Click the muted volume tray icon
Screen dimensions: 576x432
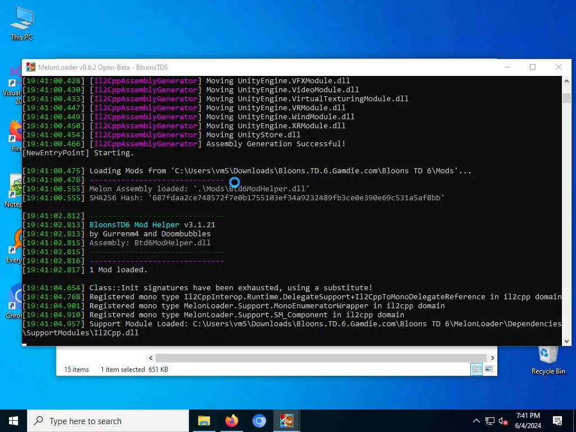click(x=503, y=421)
